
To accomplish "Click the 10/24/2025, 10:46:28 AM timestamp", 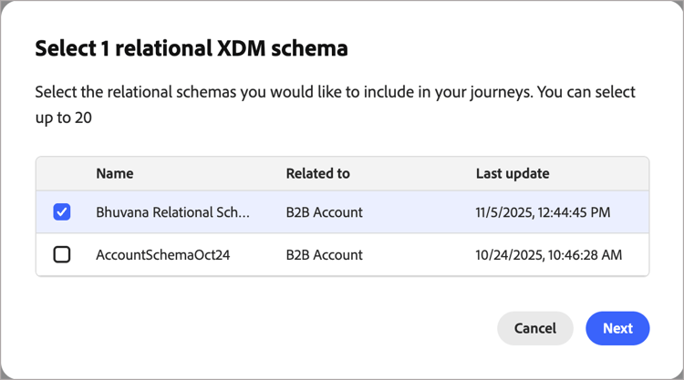I will click(548, 255).
